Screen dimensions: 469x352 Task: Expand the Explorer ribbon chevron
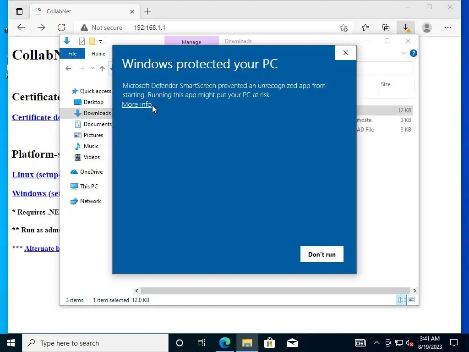click(x=403, y=53)
